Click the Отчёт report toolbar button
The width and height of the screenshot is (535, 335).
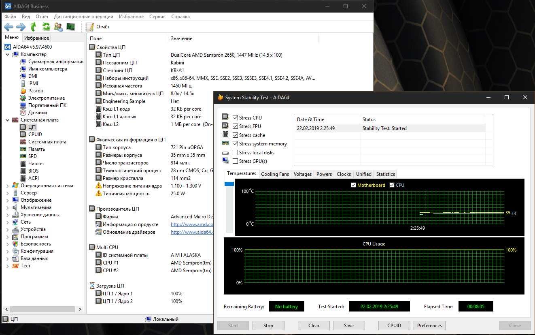coord(98,27)
